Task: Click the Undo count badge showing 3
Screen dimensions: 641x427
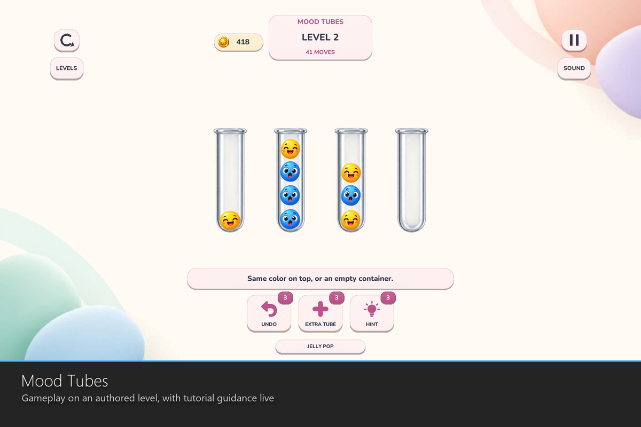Action: (x=285, y=297)
